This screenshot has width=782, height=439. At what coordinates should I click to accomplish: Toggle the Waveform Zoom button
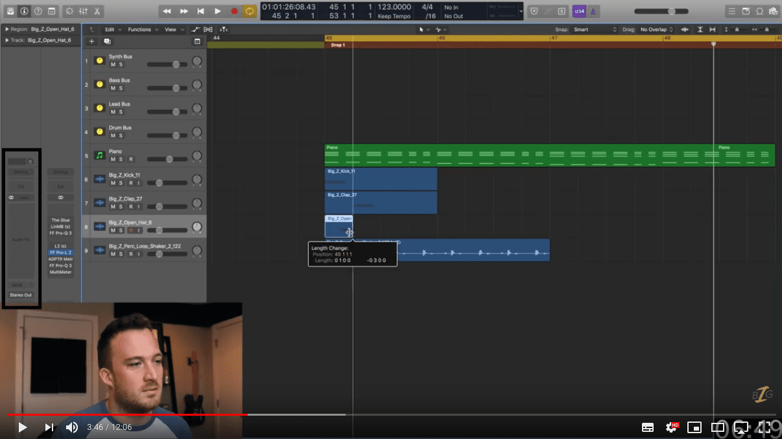tap(685, 30)
